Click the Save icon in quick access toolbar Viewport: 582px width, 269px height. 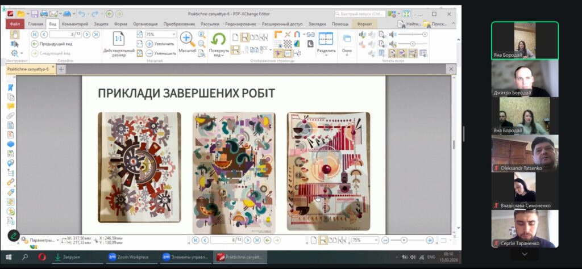coord(35,14)
